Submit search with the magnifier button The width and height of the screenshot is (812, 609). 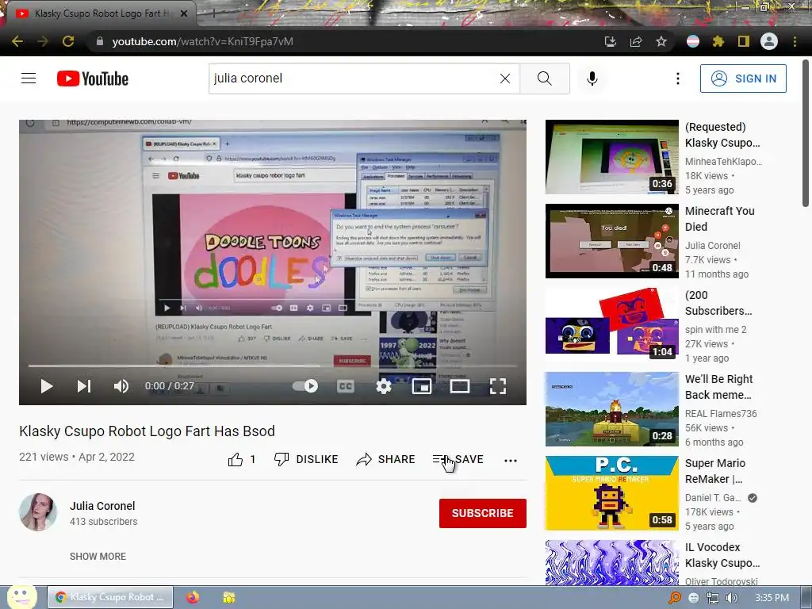[544, 79]
